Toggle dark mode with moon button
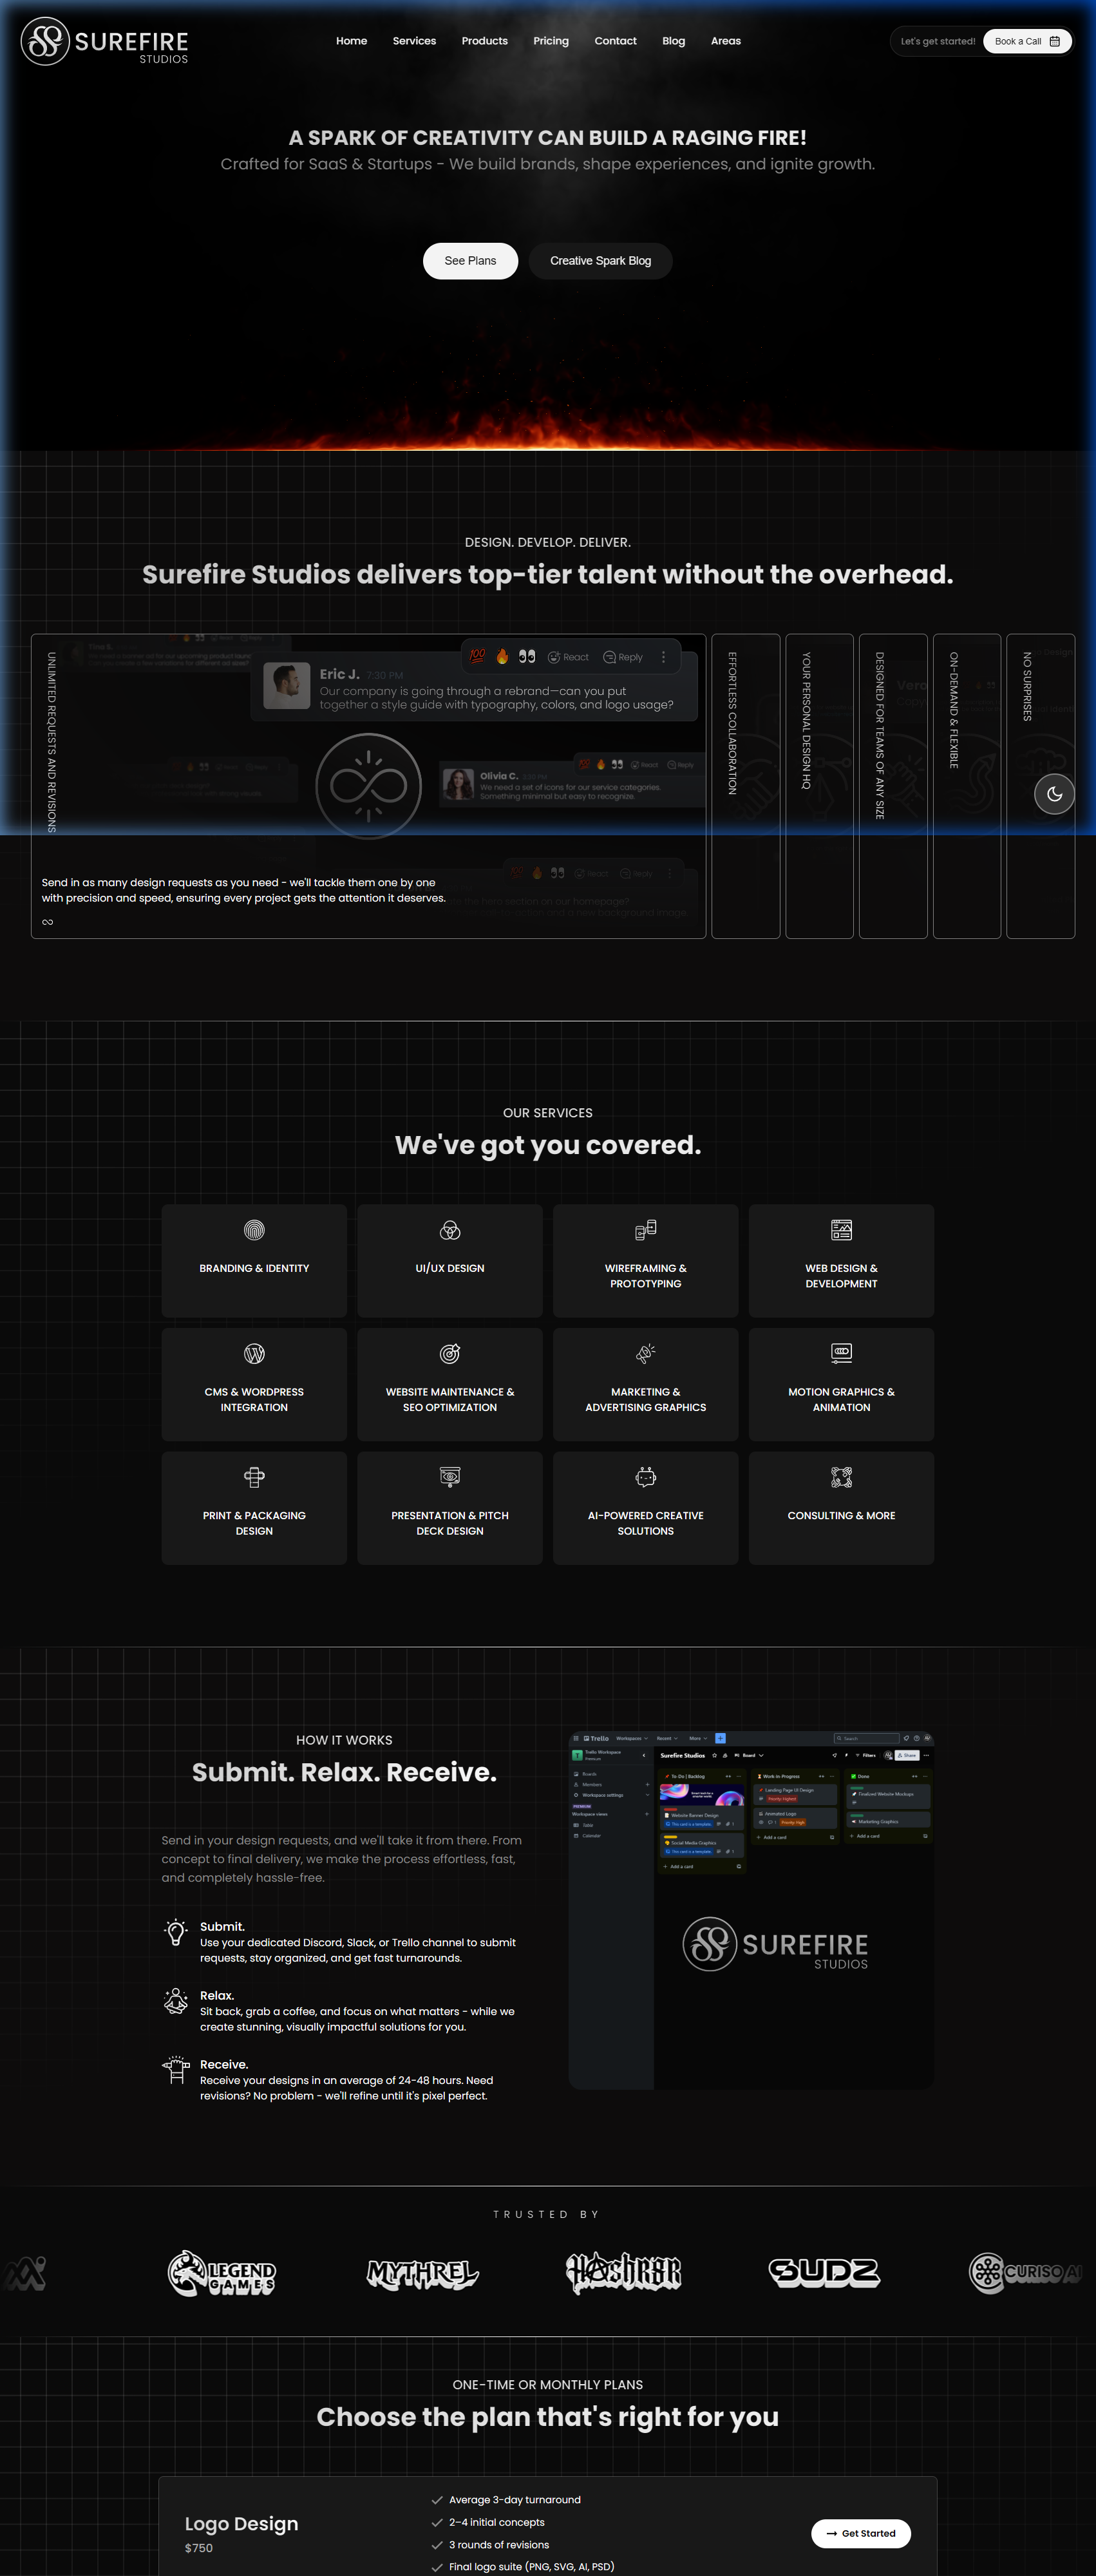Viewport: 1096px width, 2576px height. (1054, 794)
